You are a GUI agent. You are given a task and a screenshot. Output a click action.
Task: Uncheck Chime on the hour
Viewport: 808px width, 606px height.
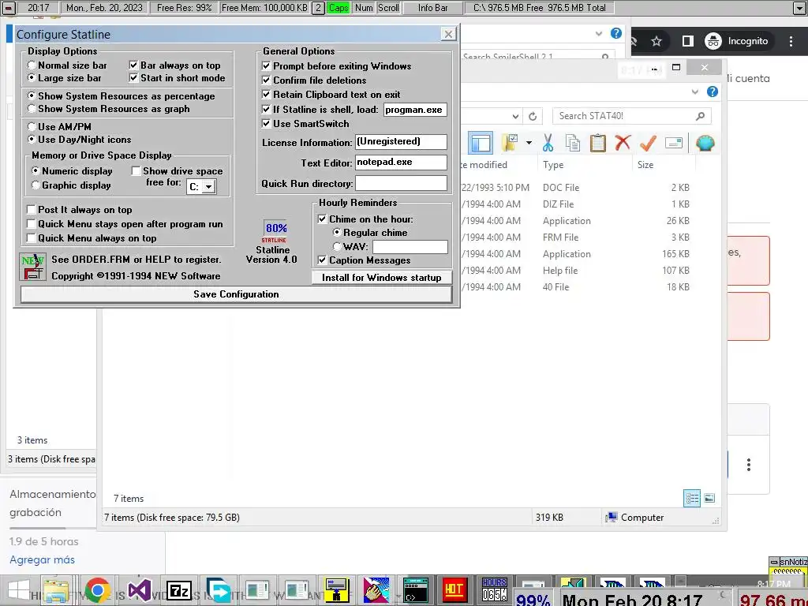coord(365,219)
